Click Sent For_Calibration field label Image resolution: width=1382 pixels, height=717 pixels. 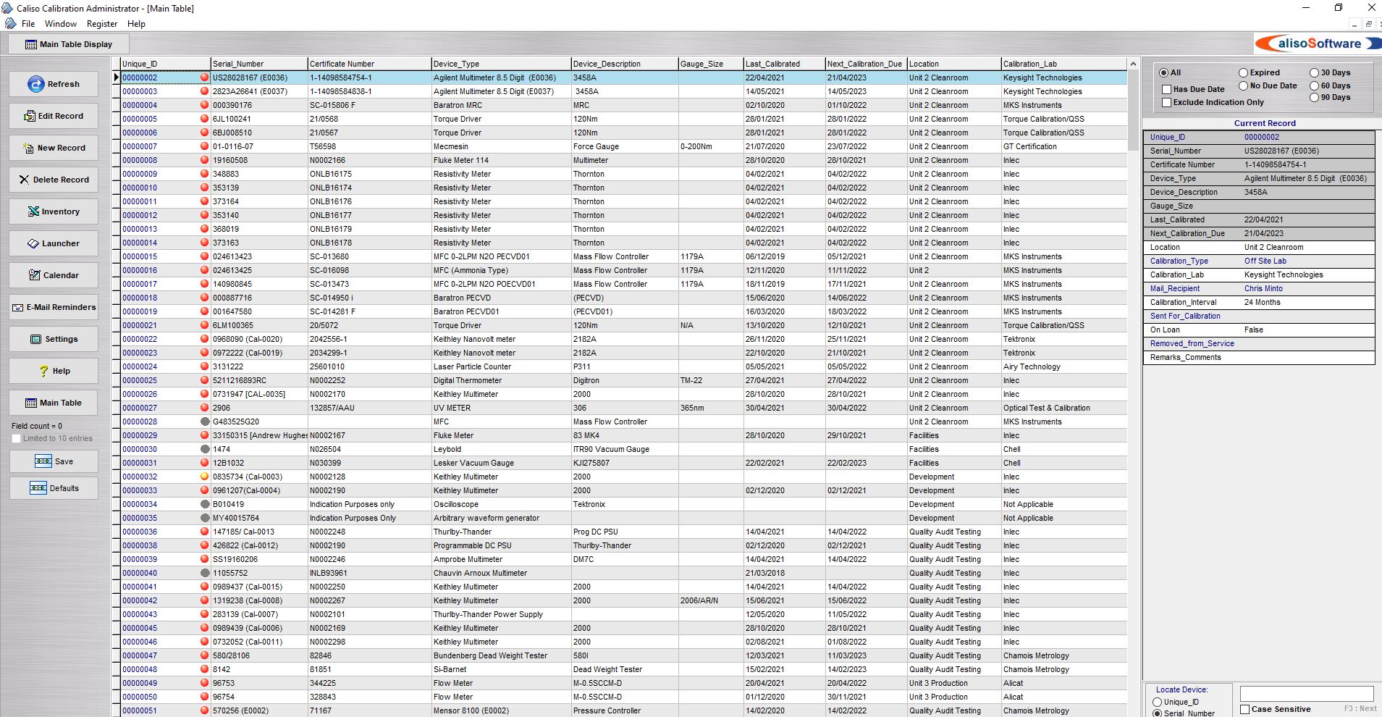[1185, 316]
